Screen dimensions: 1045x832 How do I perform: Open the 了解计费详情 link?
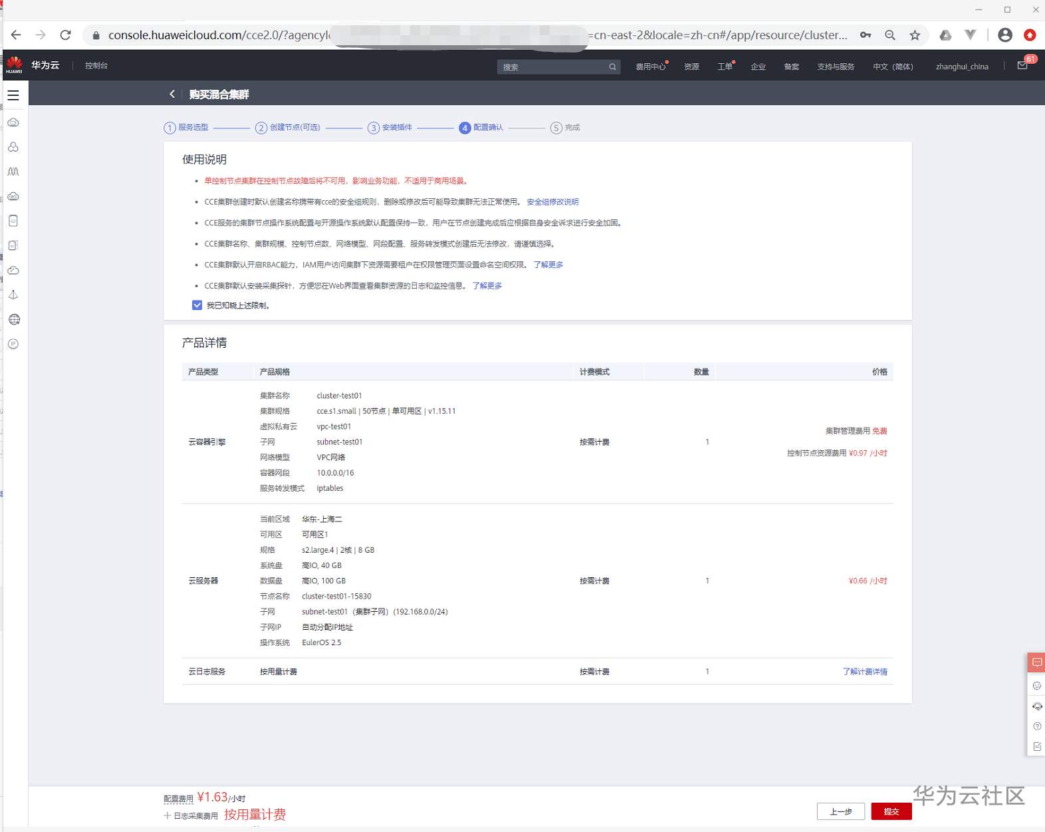pyautogui.click(x=865, y=672)
